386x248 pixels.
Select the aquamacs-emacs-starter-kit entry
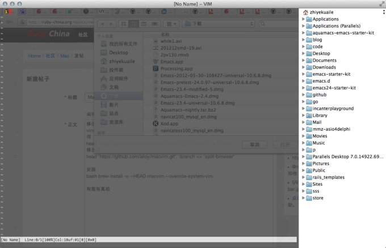click(343, 33)
